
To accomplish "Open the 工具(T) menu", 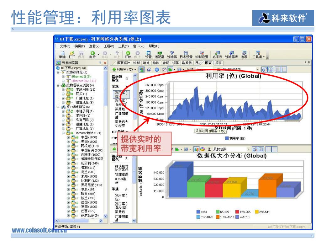I will 124,46.
